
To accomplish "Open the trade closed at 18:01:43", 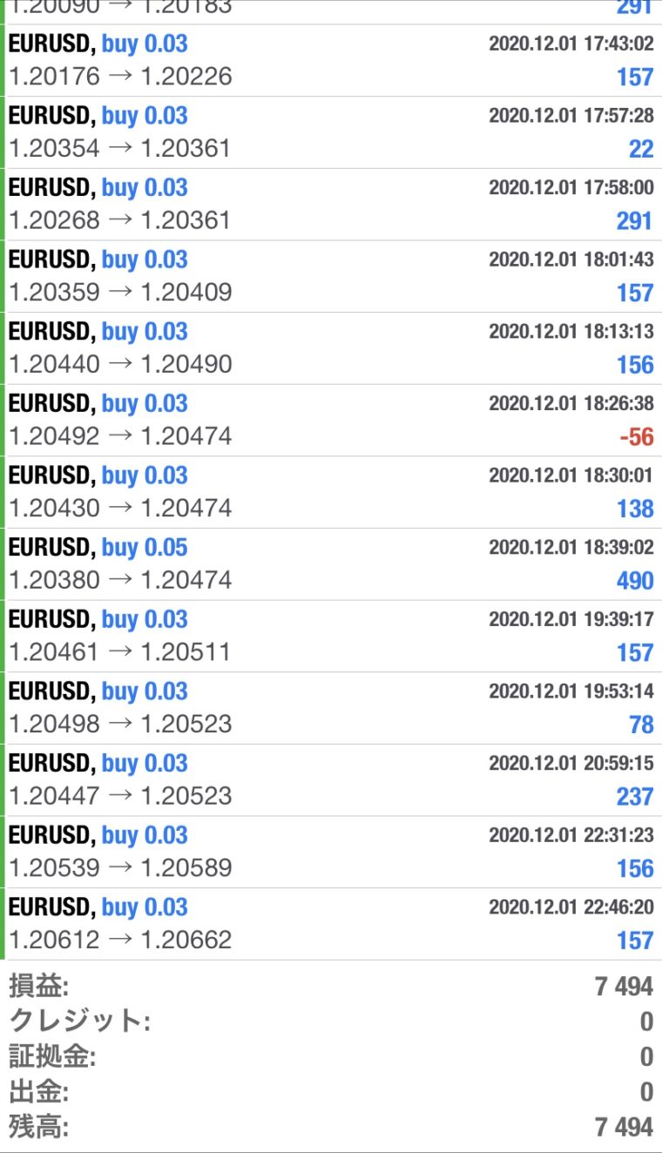I will 331,276.
